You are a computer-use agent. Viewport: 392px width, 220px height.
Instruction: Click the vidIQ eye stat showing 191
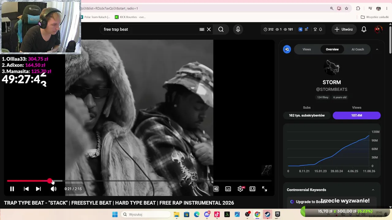pyautogui.click(x=288, y=29)
